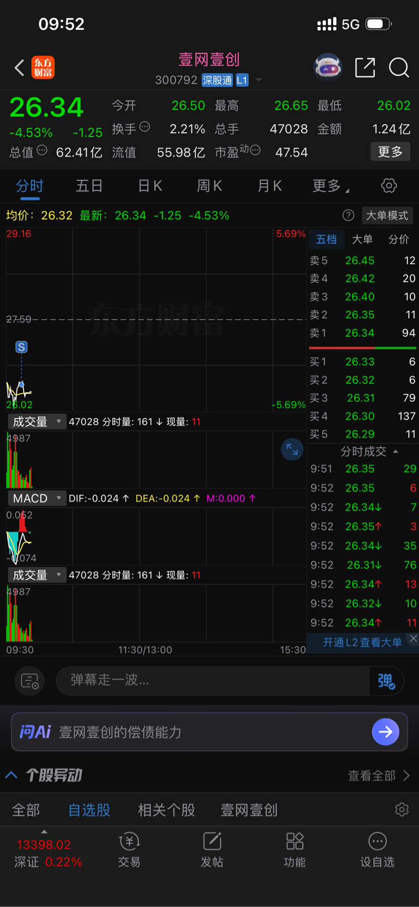Tap the 壹网壹创 stock title
This screenshot has width=419, height=907.
(x=209, y=59)
